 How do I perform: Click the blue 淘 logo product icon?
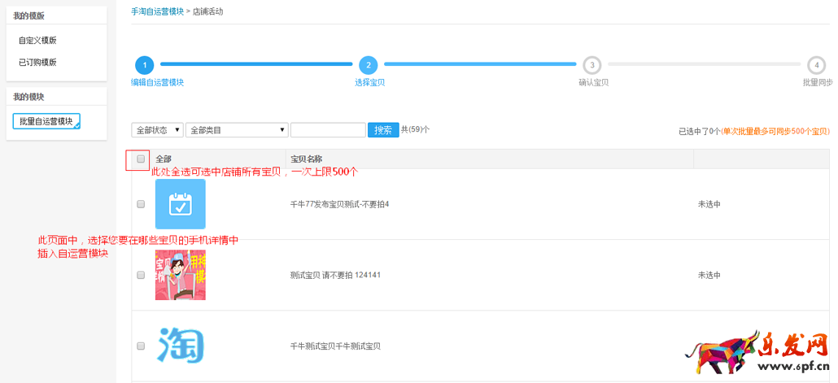tap(180, 346)
